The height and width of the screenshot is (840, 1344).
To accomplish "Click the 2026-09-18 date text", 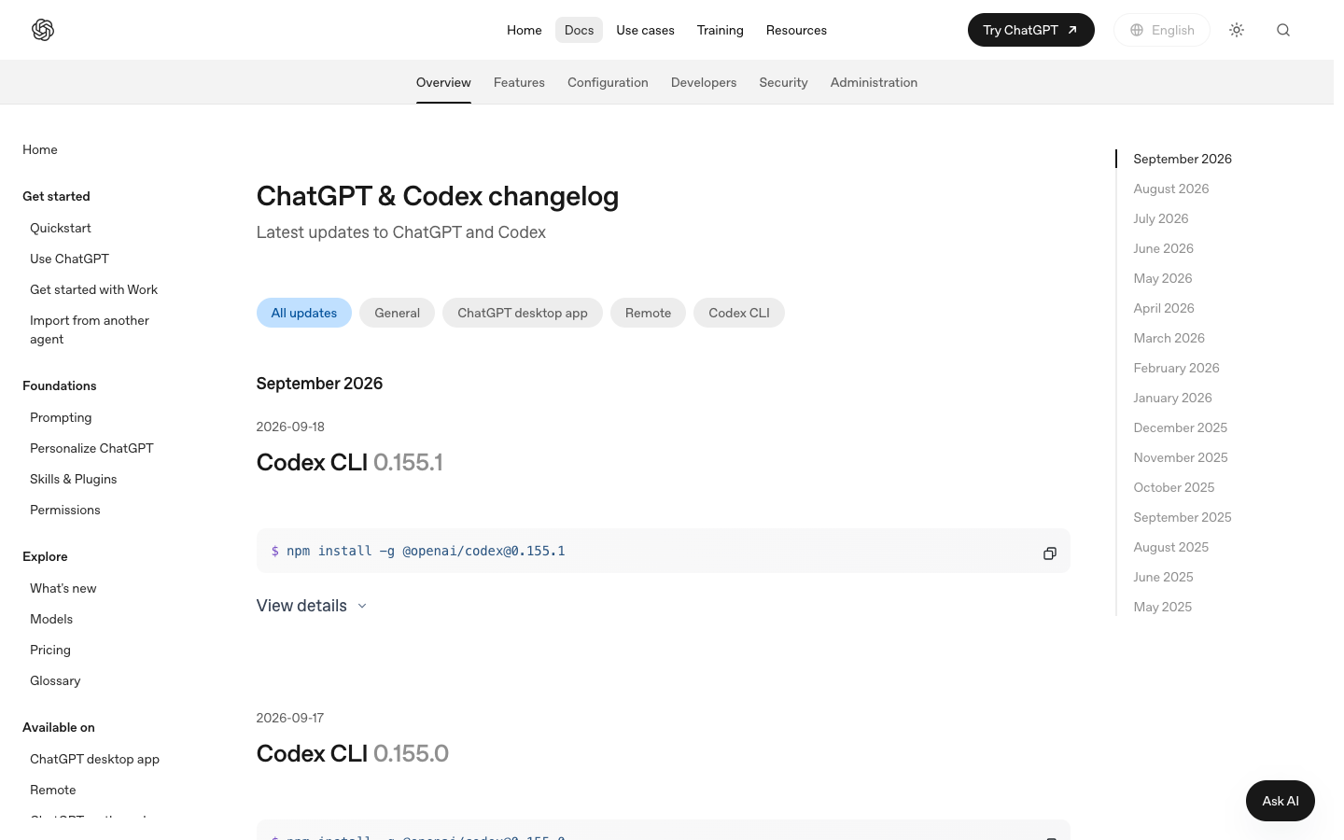I will [x=290, y=427].
